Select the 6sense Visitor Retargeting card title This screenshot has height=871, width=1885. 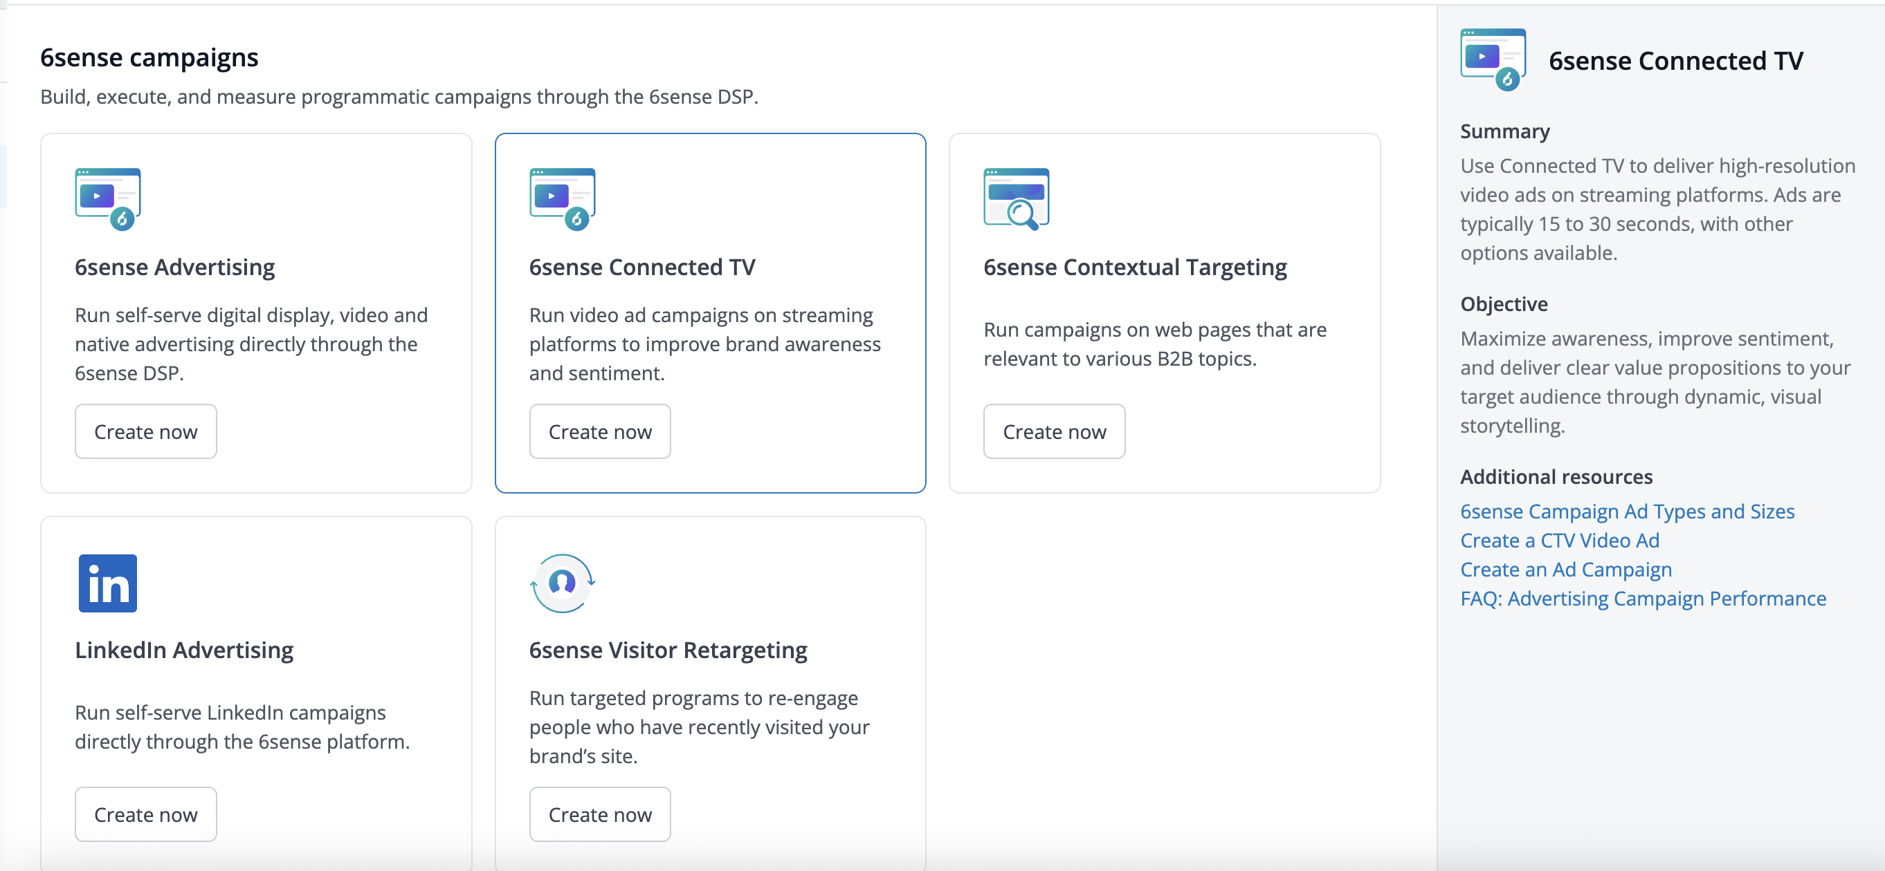pos(667,650)
